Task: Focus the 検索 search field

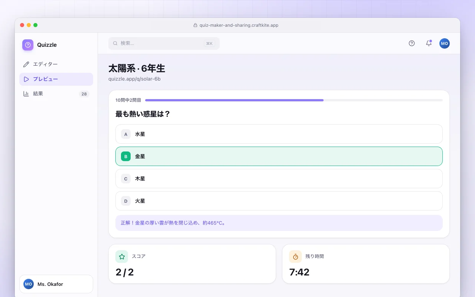Action: point(164,43)
